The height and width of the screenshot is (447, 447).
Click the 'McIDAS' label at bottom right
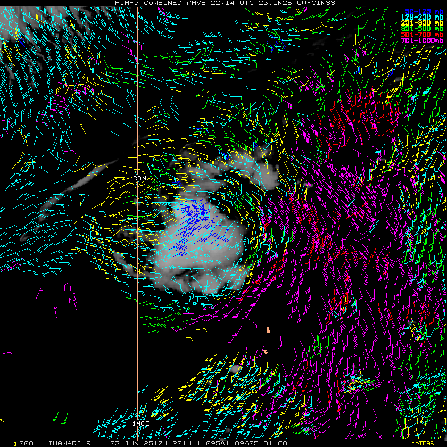423,444
